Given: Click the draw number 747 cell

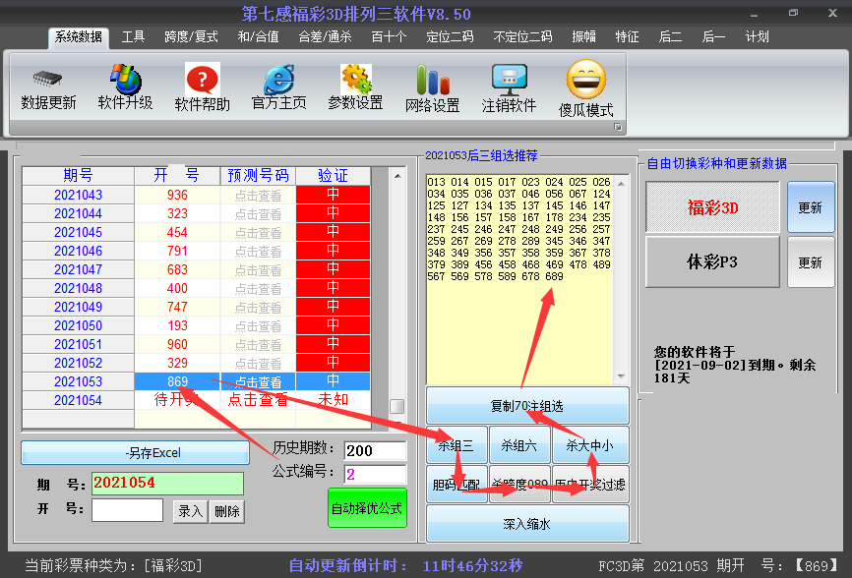Looking at the screenshot, I should click(x=177, y=307).
